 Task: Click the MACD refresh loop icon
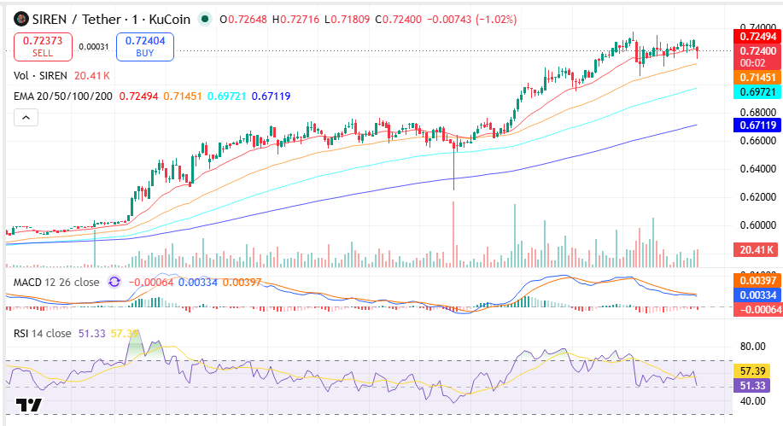pyautogui.click(x=114, y=283)
